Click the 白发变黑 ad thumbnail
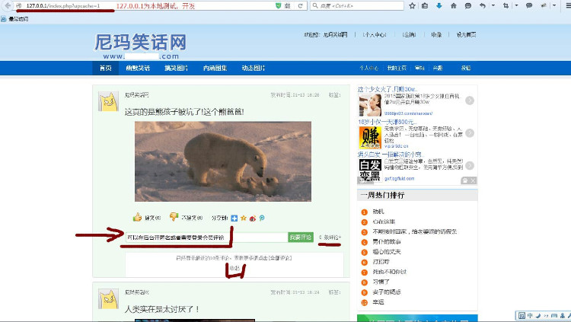This screenshot has height=322, width=571. coord(370,170)
